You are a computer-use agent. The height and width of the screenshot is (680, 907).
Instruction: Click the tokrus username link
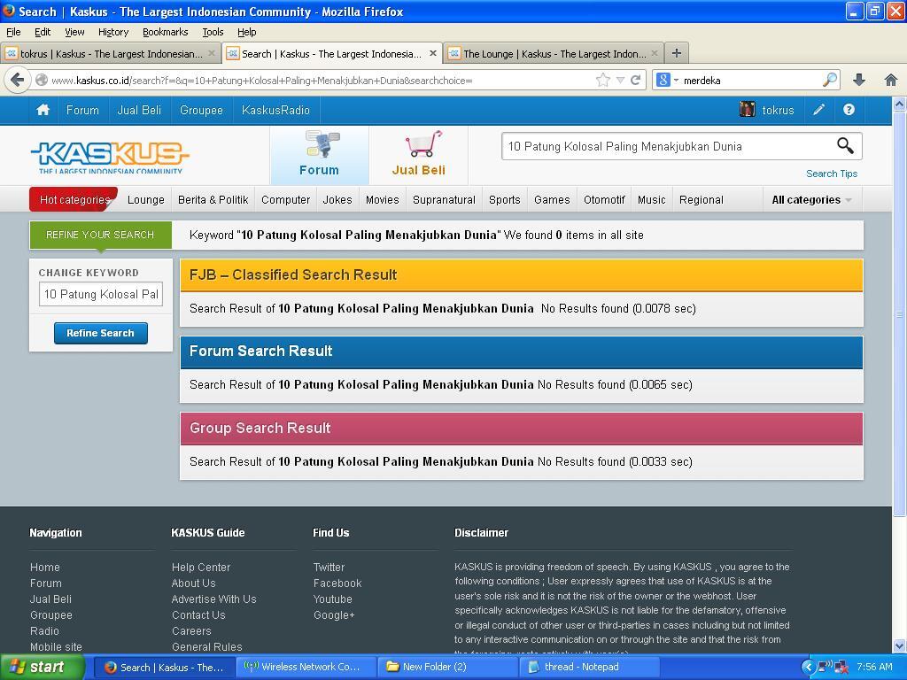[x=778, y=110]
